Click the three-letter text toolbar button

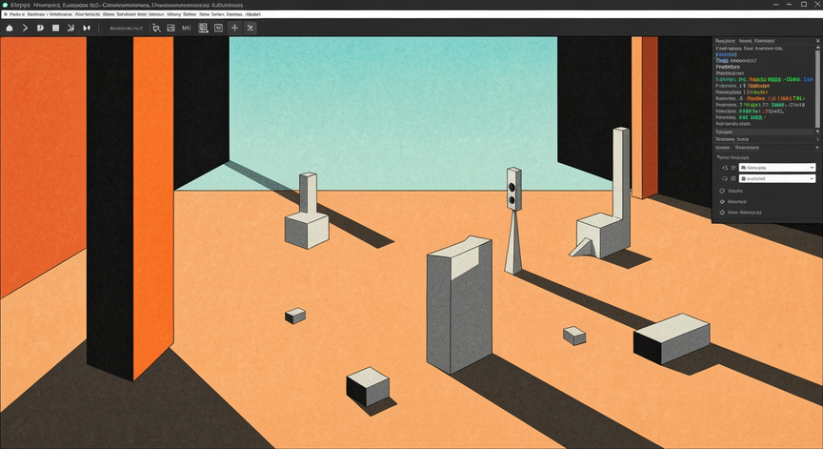click(187, 28)
